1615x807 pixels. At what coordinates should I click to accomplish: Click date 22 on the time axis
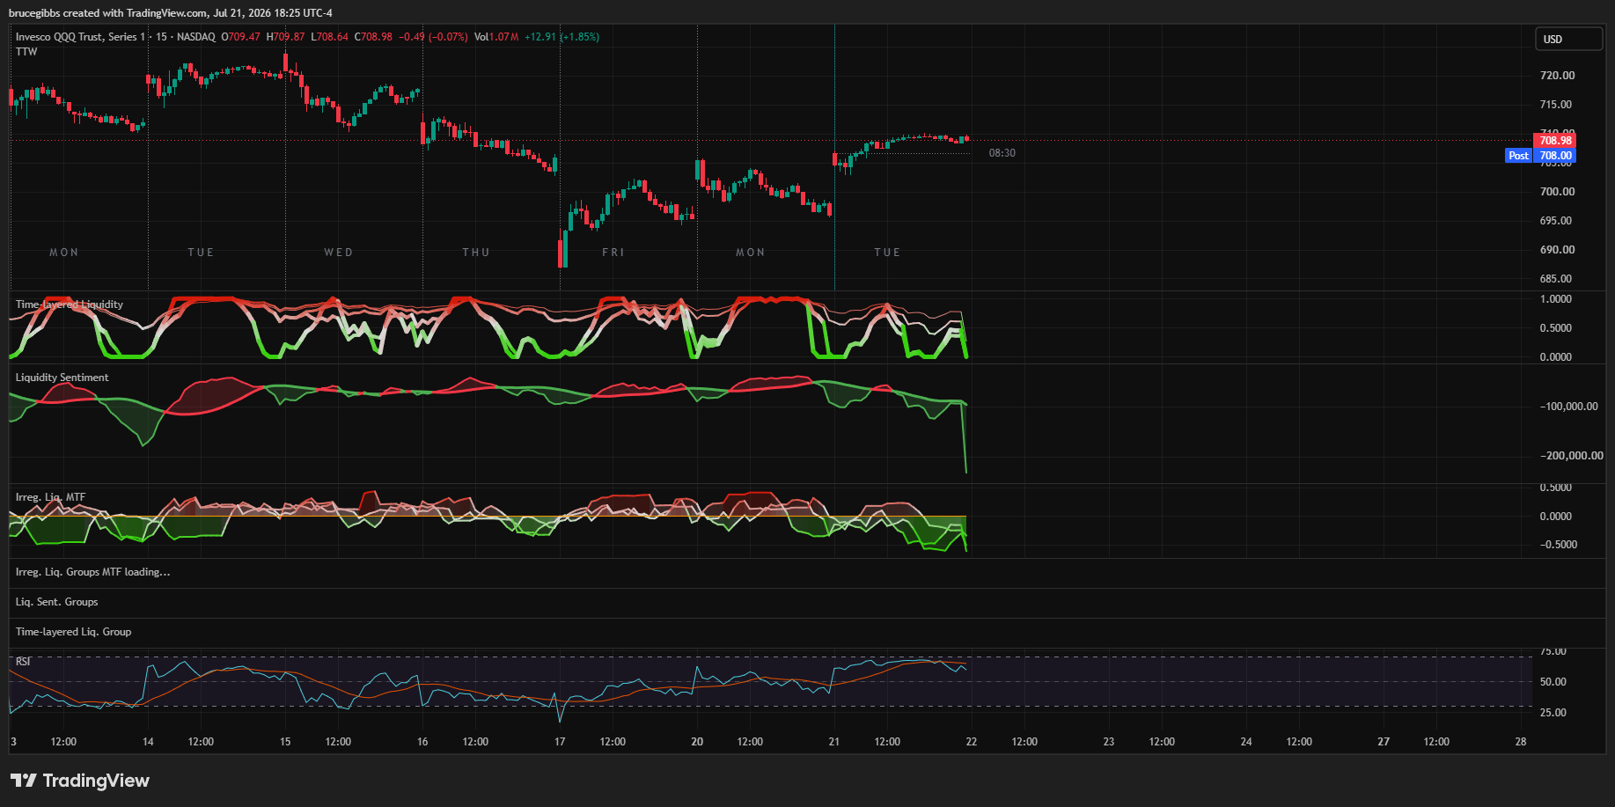(972, 742)
